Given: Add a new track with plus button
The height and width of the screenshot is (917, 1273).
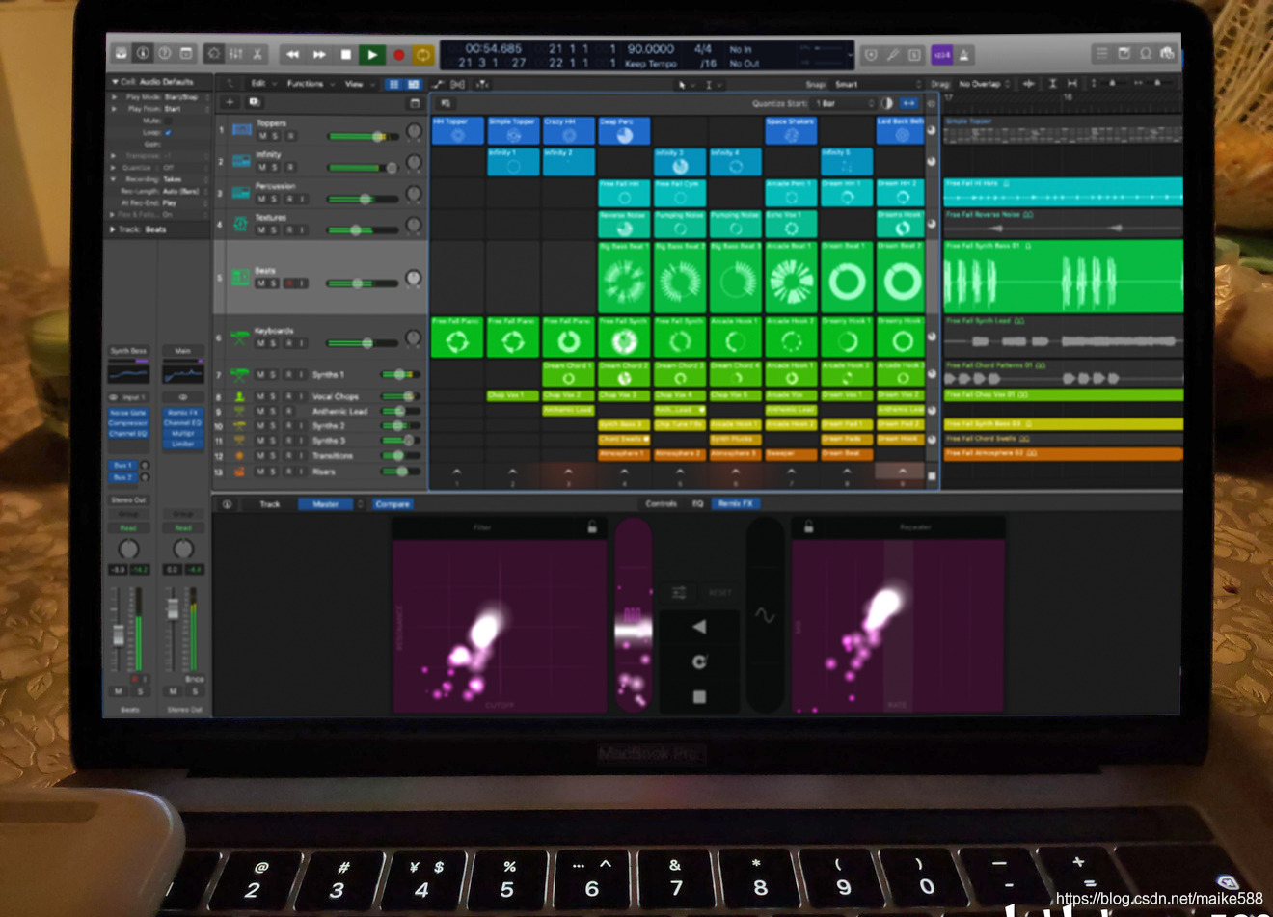Looking at the screenshot, I should [x=230, y=102].
